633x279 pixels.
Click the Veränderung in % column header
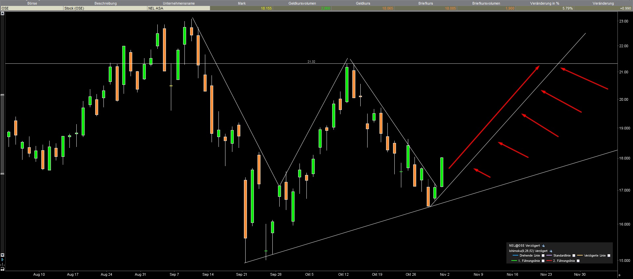coord(545,3)
